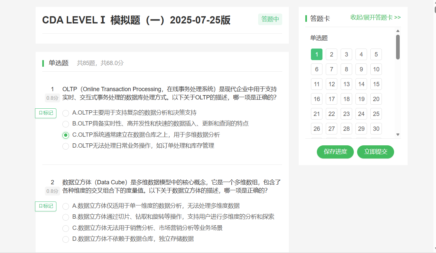The image size is (436, 253).
Task: Flag question 1 with the 标记 button
Action: click(x=46, y=113)
